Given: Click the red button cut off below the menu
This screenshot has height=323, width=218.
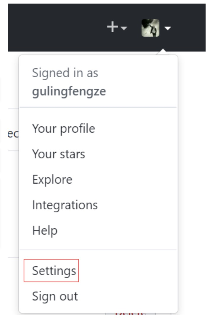Looking at the screenshot, I should pos(130,314).
